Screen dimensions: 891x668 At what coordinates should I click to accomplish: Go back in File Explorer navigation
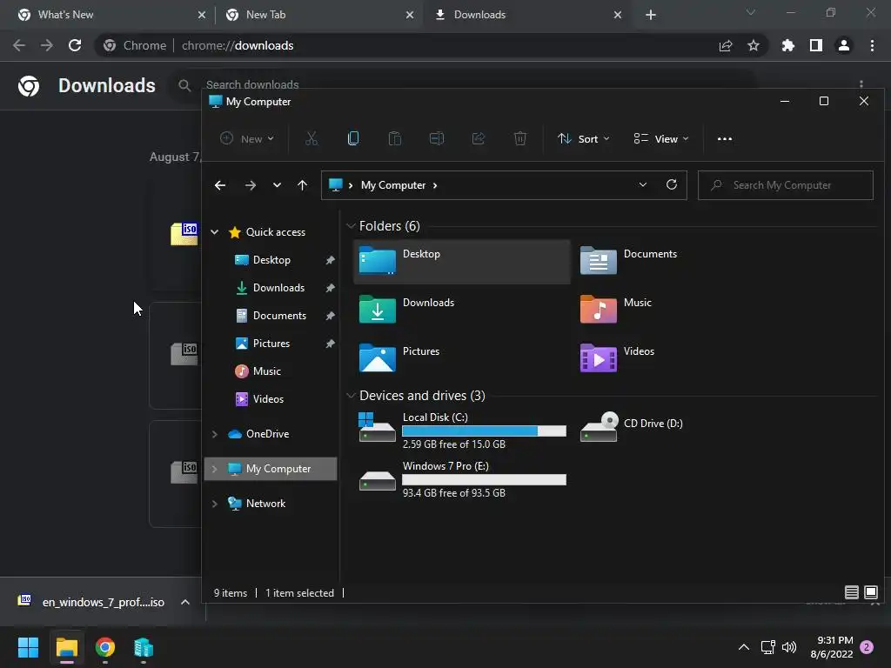pyautogui.click(x=220, y=185)
